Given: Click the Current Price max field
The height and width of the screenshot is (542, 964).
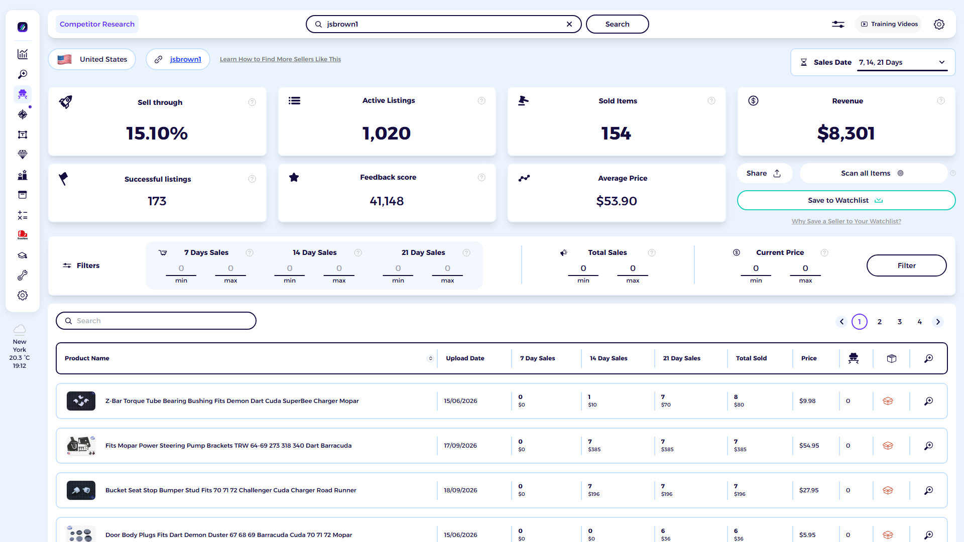Looking at the screenshot, I should [x=805, y=268].
